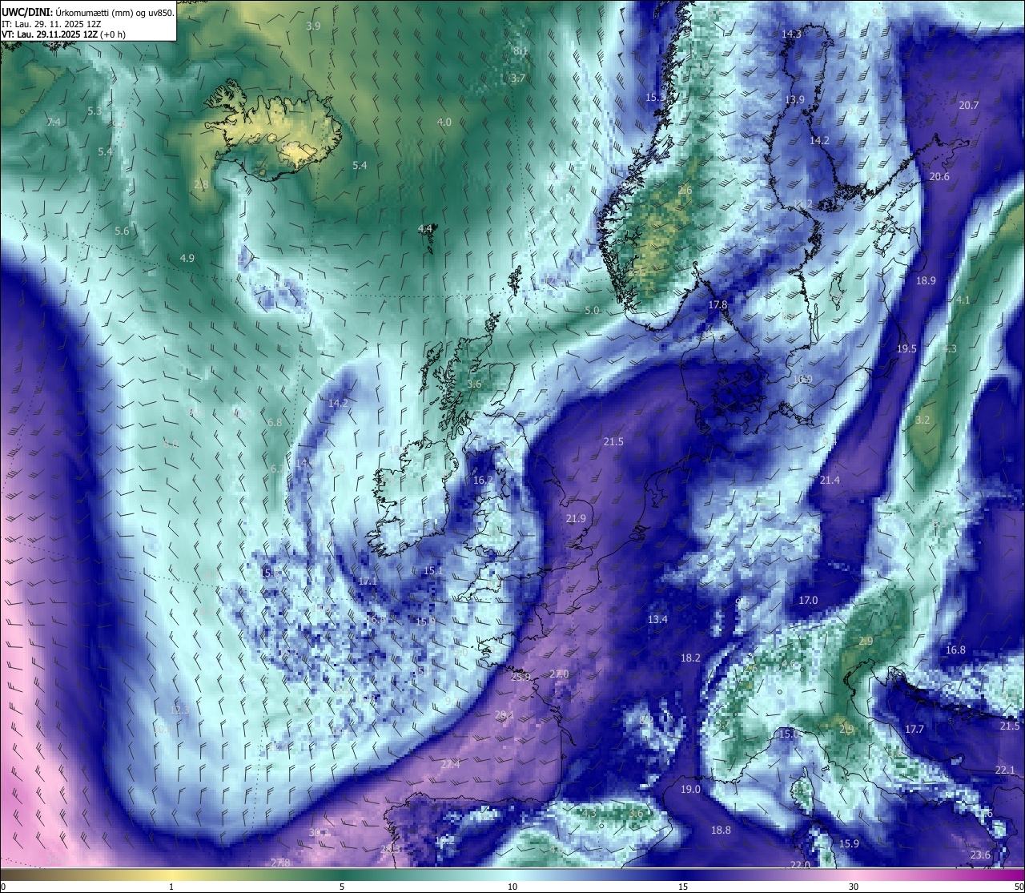Click the 13.9 value on the map
The height and width of the screenshot is (893, 1025).
click(x=794, y=99)
